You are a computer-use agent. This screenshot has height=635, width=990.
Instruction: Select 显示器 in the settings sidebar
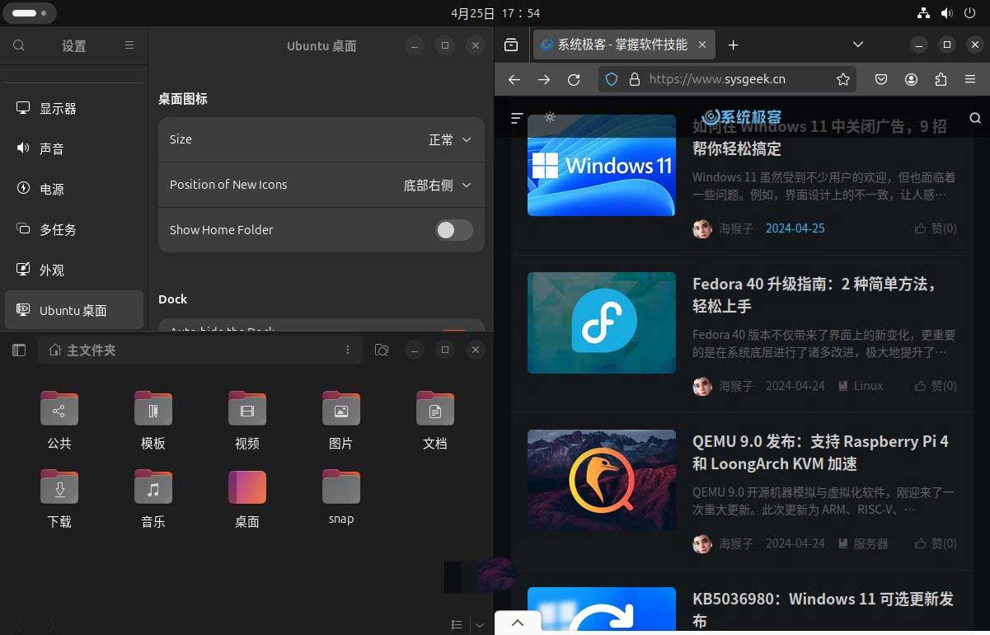58,108
